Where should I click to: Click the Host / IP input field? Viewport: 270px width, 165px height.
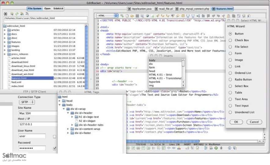click(x=38, y=124)
